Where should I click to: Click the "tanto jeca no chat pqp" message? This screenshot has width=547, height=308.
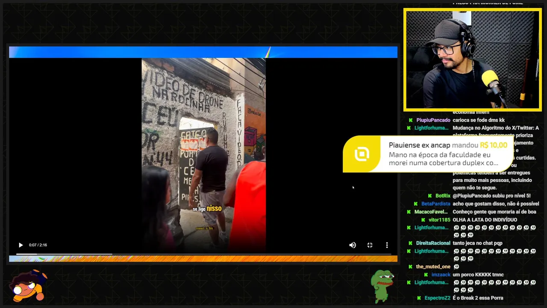coord(477,243)
